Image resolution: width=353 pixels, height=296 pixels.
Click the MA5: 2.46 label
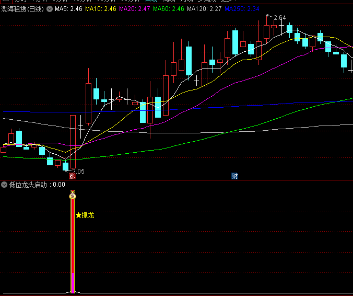(68, 9)
